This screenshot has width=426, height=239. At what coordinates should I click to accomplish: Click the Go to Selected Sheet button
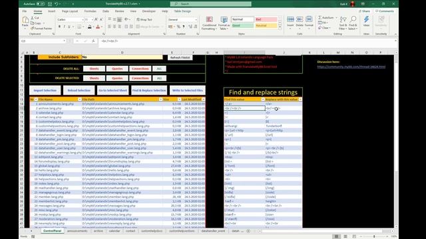point(112,90)
